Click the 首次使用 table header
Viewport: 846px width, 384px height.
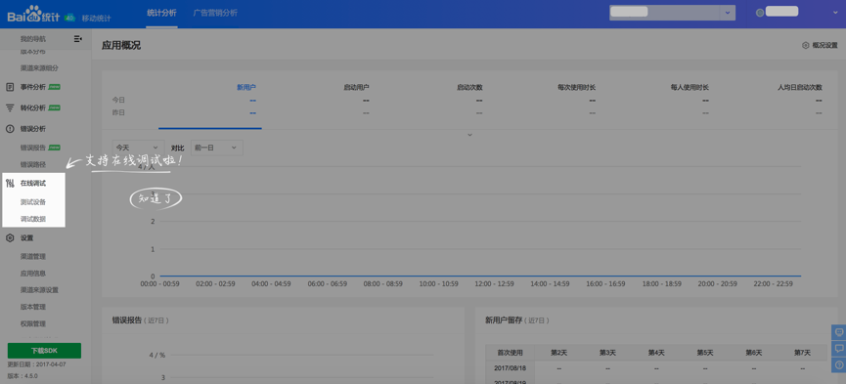point(511,353)
